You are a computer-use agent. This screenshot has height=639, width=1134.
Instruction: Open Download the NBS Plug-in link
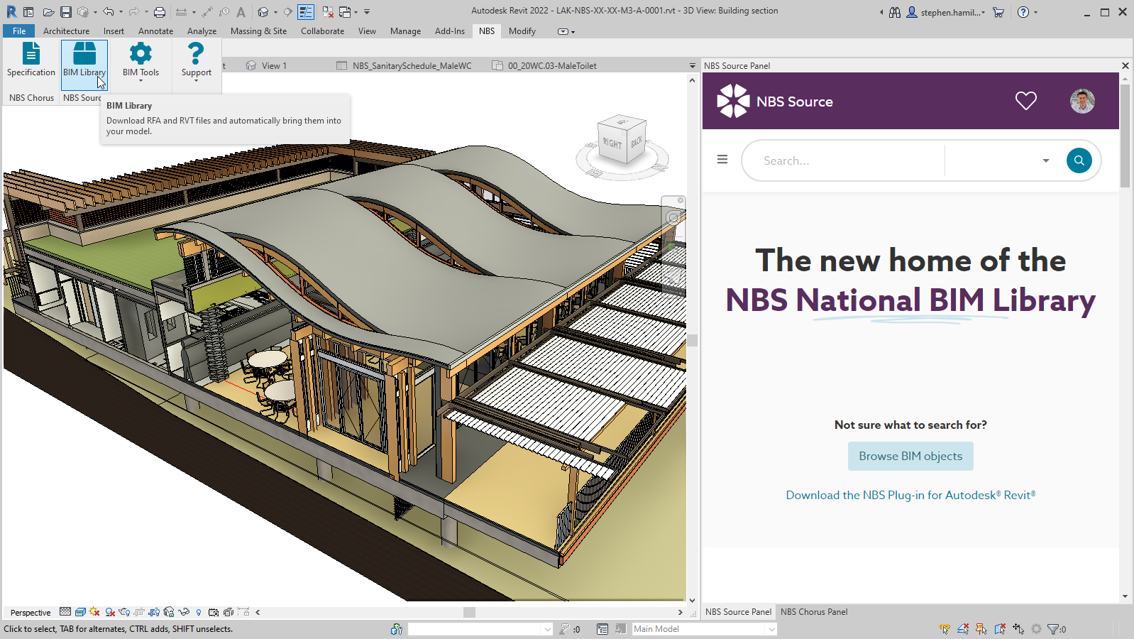(x=910, y=496)
